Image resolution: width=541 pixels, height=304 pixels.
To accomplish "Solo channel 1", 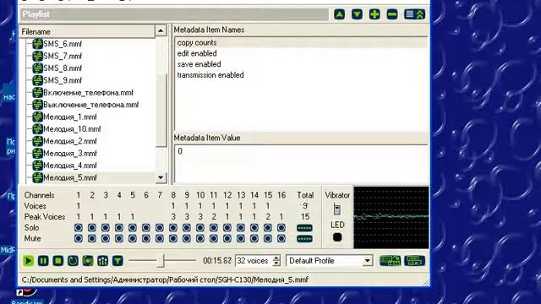I will pyautogui.click(x=79, y=228).
